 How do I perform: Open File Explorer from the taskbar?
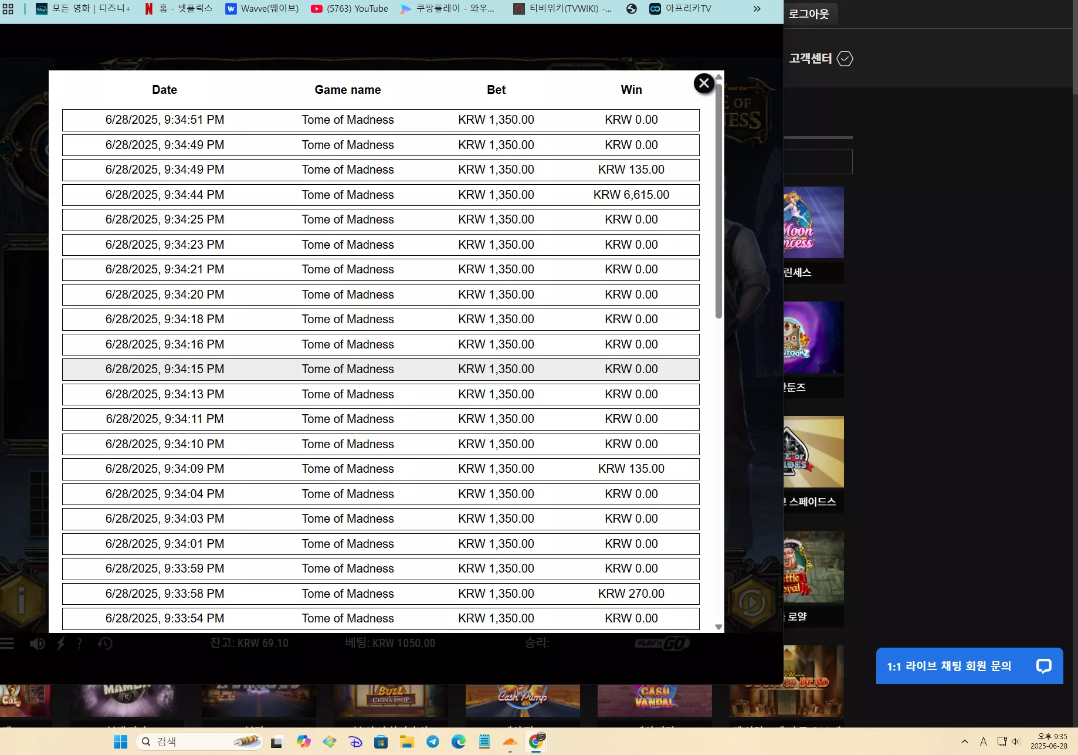click(407, 742)
